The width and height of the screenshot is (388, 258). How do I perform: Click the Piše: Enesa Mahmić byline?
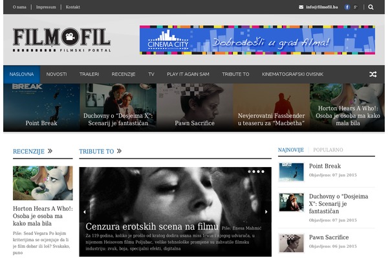[x=241, y=228]
